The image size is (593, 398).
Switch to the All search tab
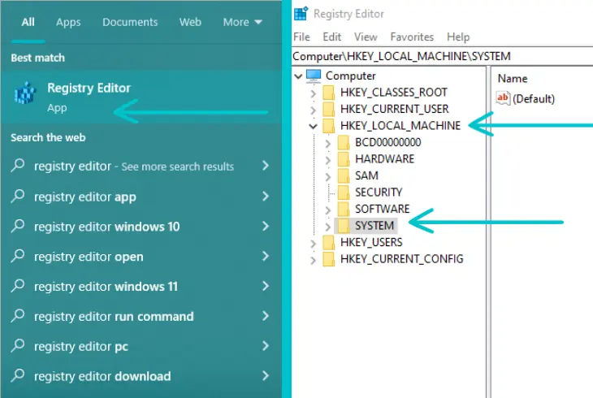pos(28,22)
